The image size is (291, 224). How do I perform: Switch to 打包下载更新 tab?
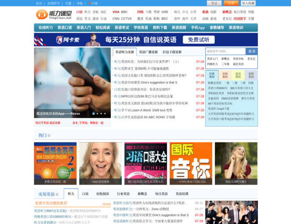(x=172, y=52)
